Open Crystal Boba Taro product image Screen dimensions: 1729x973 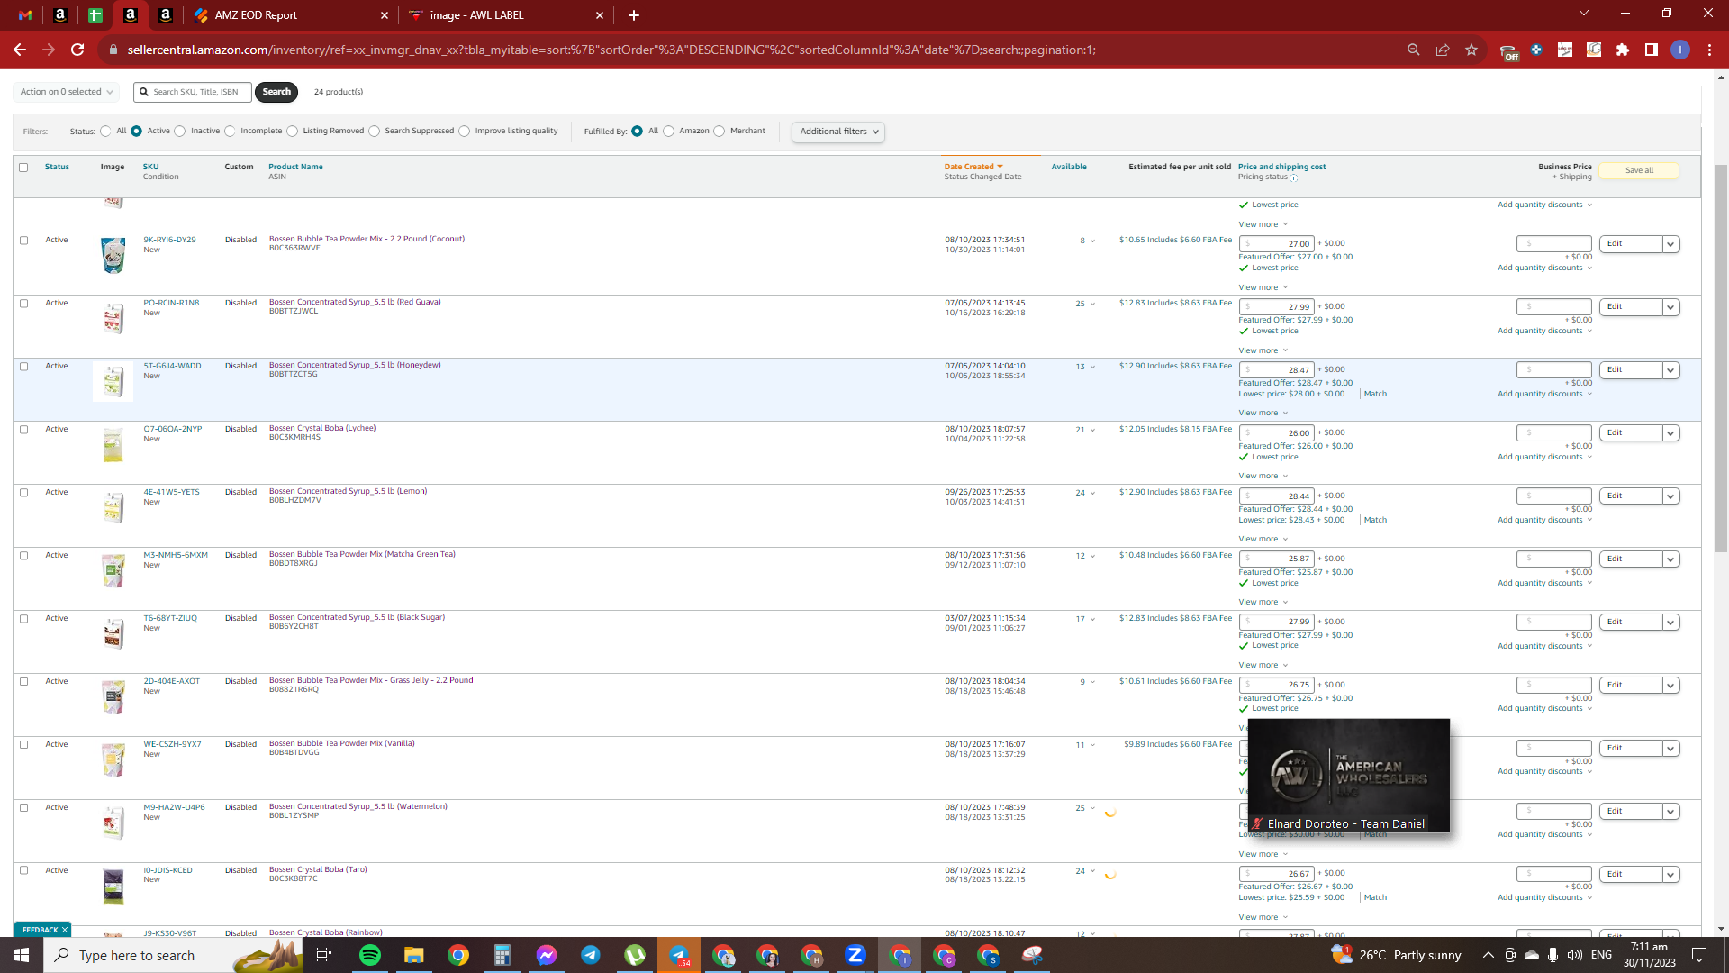click(113, 887)
